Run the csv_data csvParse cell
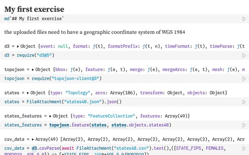Image resolution: width=249 pixels, height=155 pixels. (x=244, y=148)
